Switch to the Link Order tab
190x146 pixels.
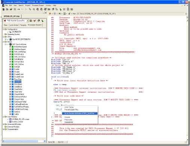(14, 25)
